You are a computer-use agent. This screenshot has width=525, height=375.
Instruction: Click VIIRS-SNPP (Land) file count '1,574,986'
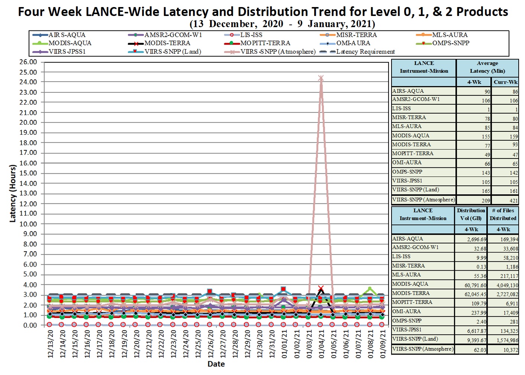508,340
